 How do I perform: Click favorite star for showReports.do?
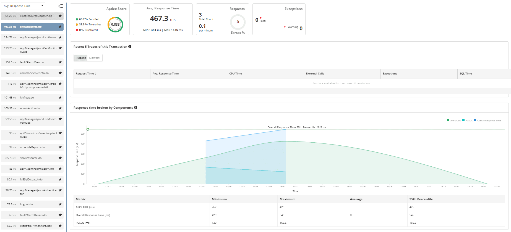(60, 27)
